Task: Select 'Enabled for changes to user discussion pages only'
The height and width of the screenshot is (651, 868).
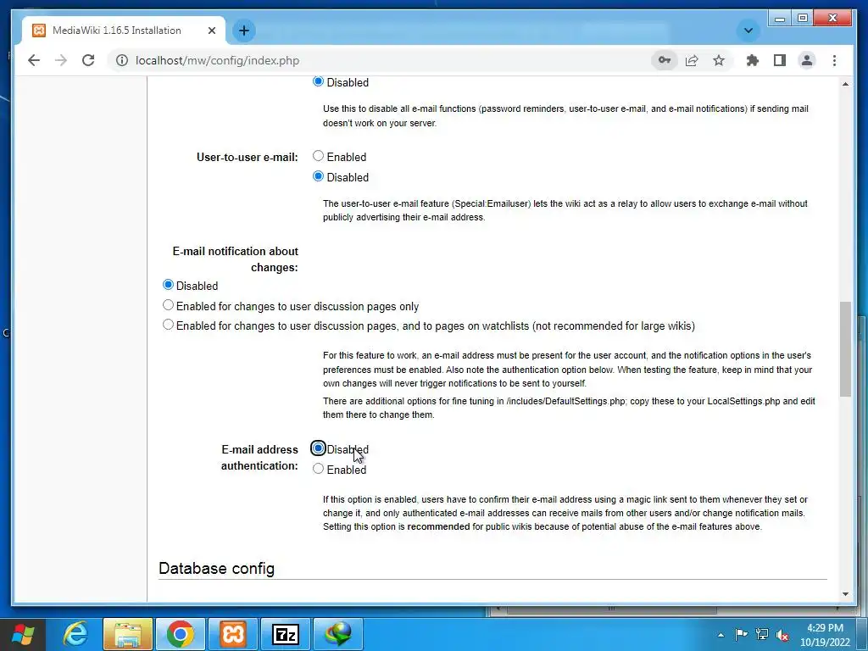Action: (168, 305)
